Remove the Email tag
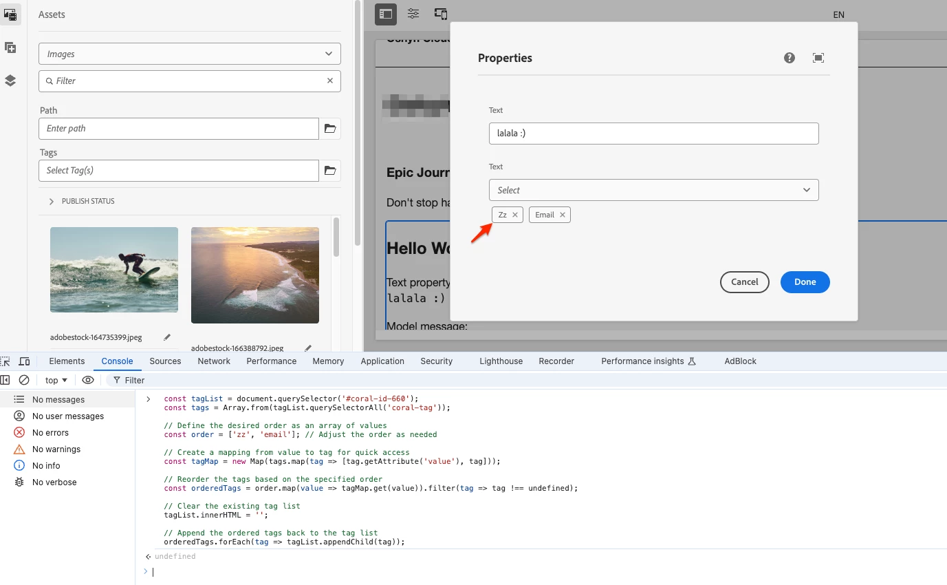 563,215
